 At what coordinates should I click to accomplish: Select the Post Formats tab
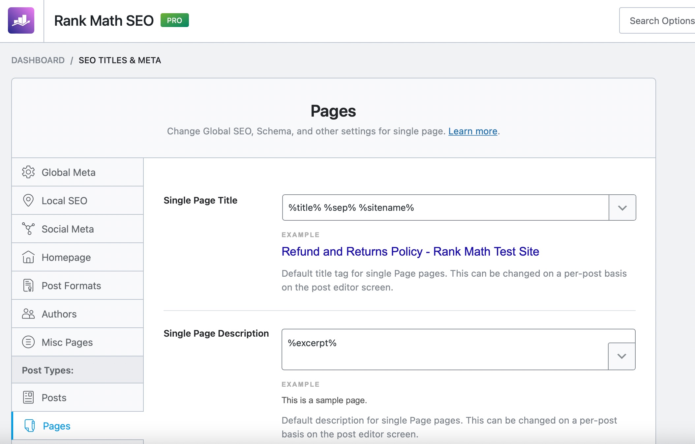[x=77, y=285]
